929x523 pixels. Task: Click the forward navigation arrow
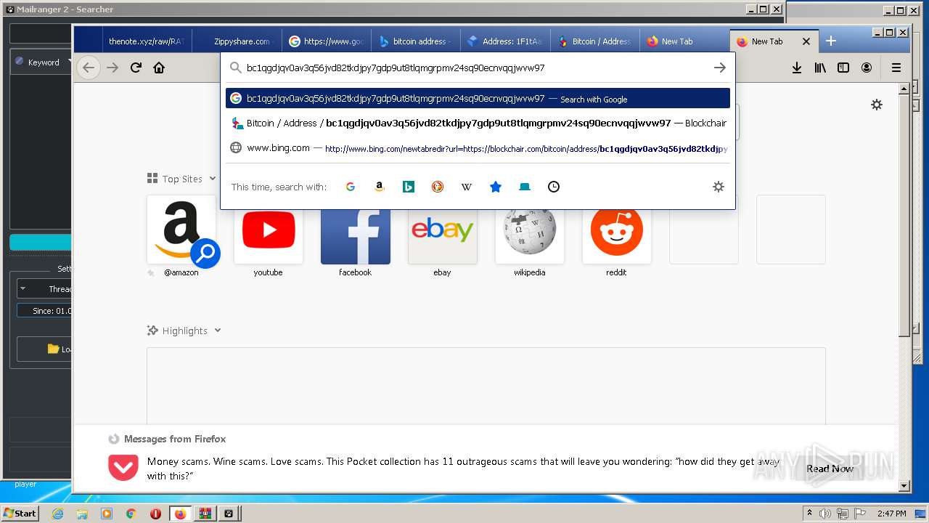point(112,68)
